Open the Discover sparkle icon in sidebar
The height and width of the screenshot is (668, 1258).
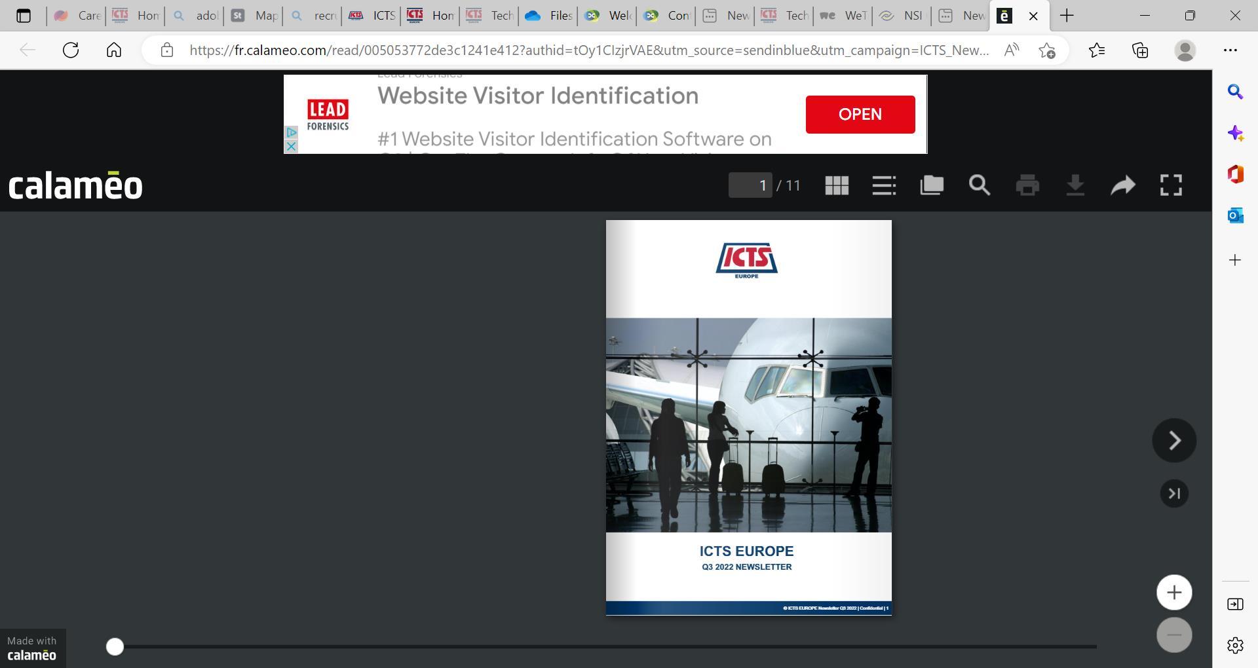point(1235,133)
